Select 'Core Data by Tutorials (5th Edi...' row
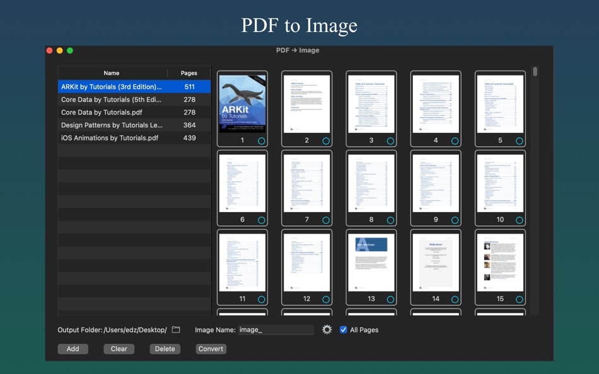Screen dimensions: 599x374 pyautogui.click(x=134, y=99)
